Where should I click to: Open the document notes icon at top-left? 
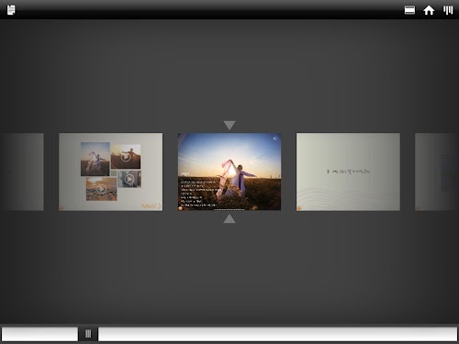pyautogui.click(x=11, y=10)
